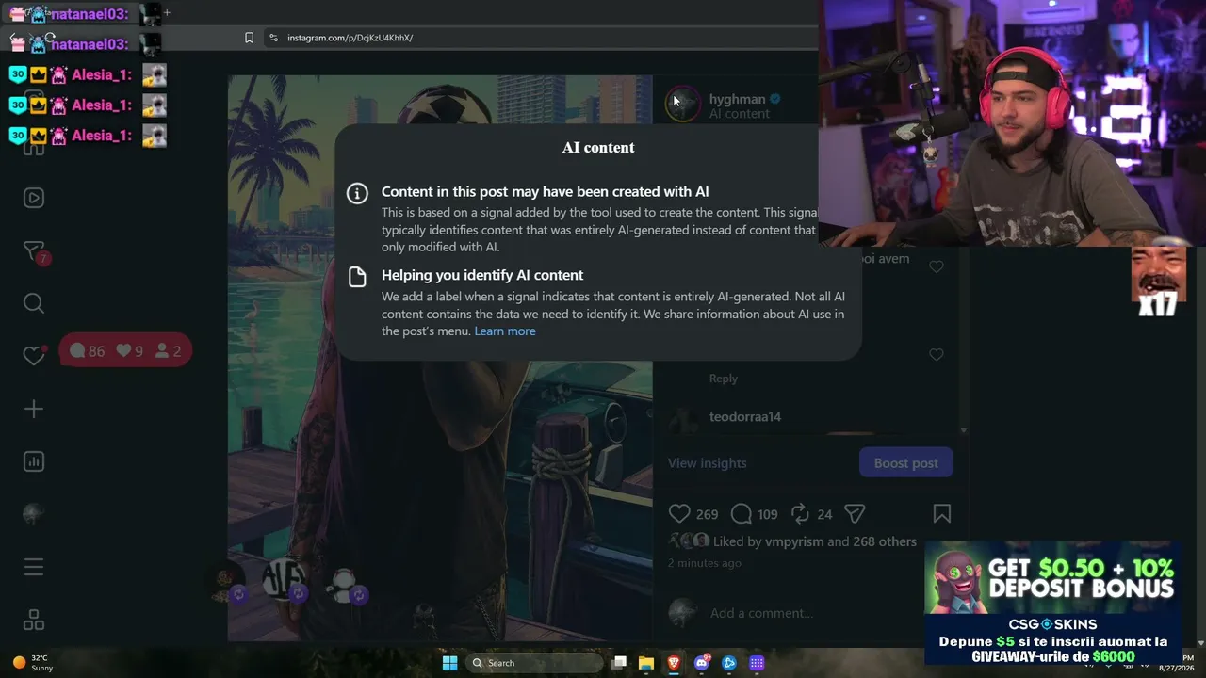Open the post's comments bubble icon
1206x678 pixels.
click(742, 513)
